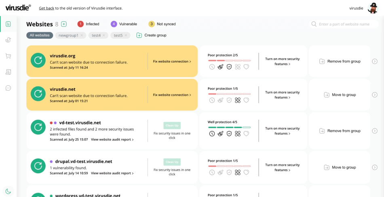Fix website connection for virusdie.net
Screen dimensions: 384x197
pyautogui.click(x=172, y=95)
